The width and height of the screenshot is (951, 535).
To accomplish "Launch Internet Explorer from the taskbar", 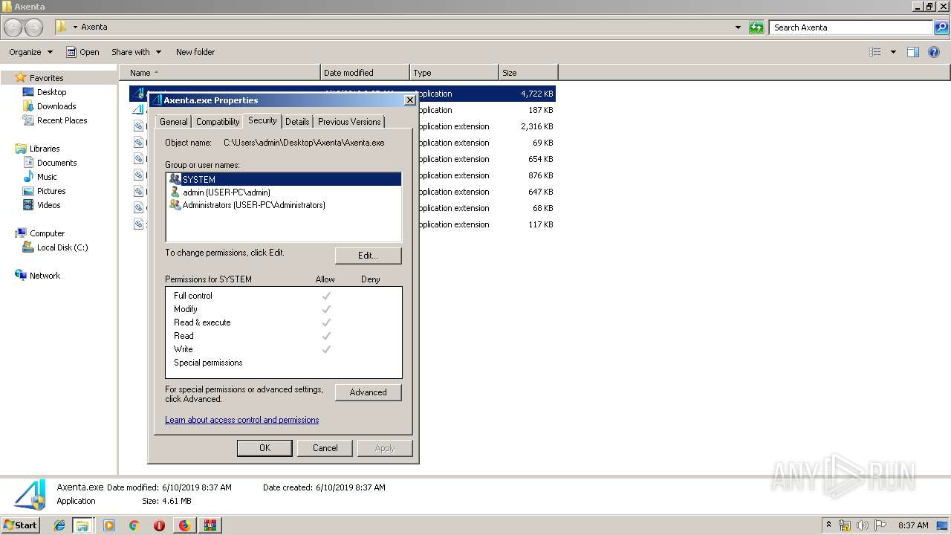I will coord(59,525).
